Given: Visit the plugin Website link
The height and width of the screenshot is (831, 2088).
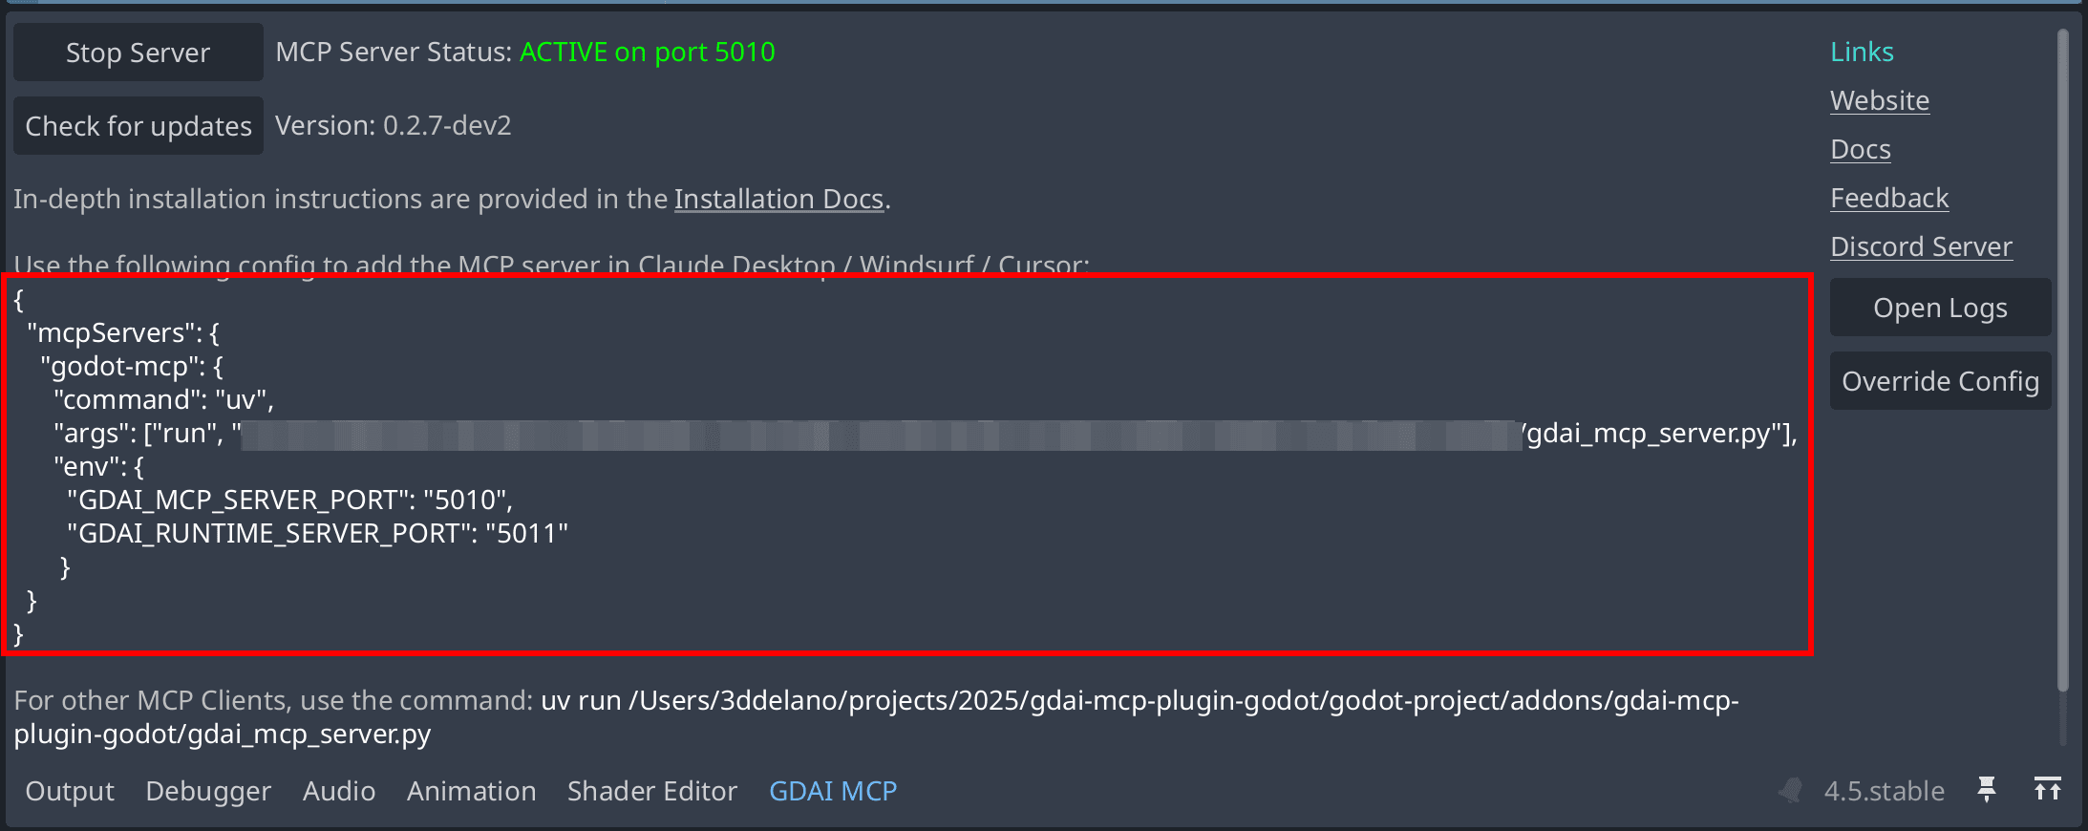Looking at the screenshot, I should (1879, 99).
